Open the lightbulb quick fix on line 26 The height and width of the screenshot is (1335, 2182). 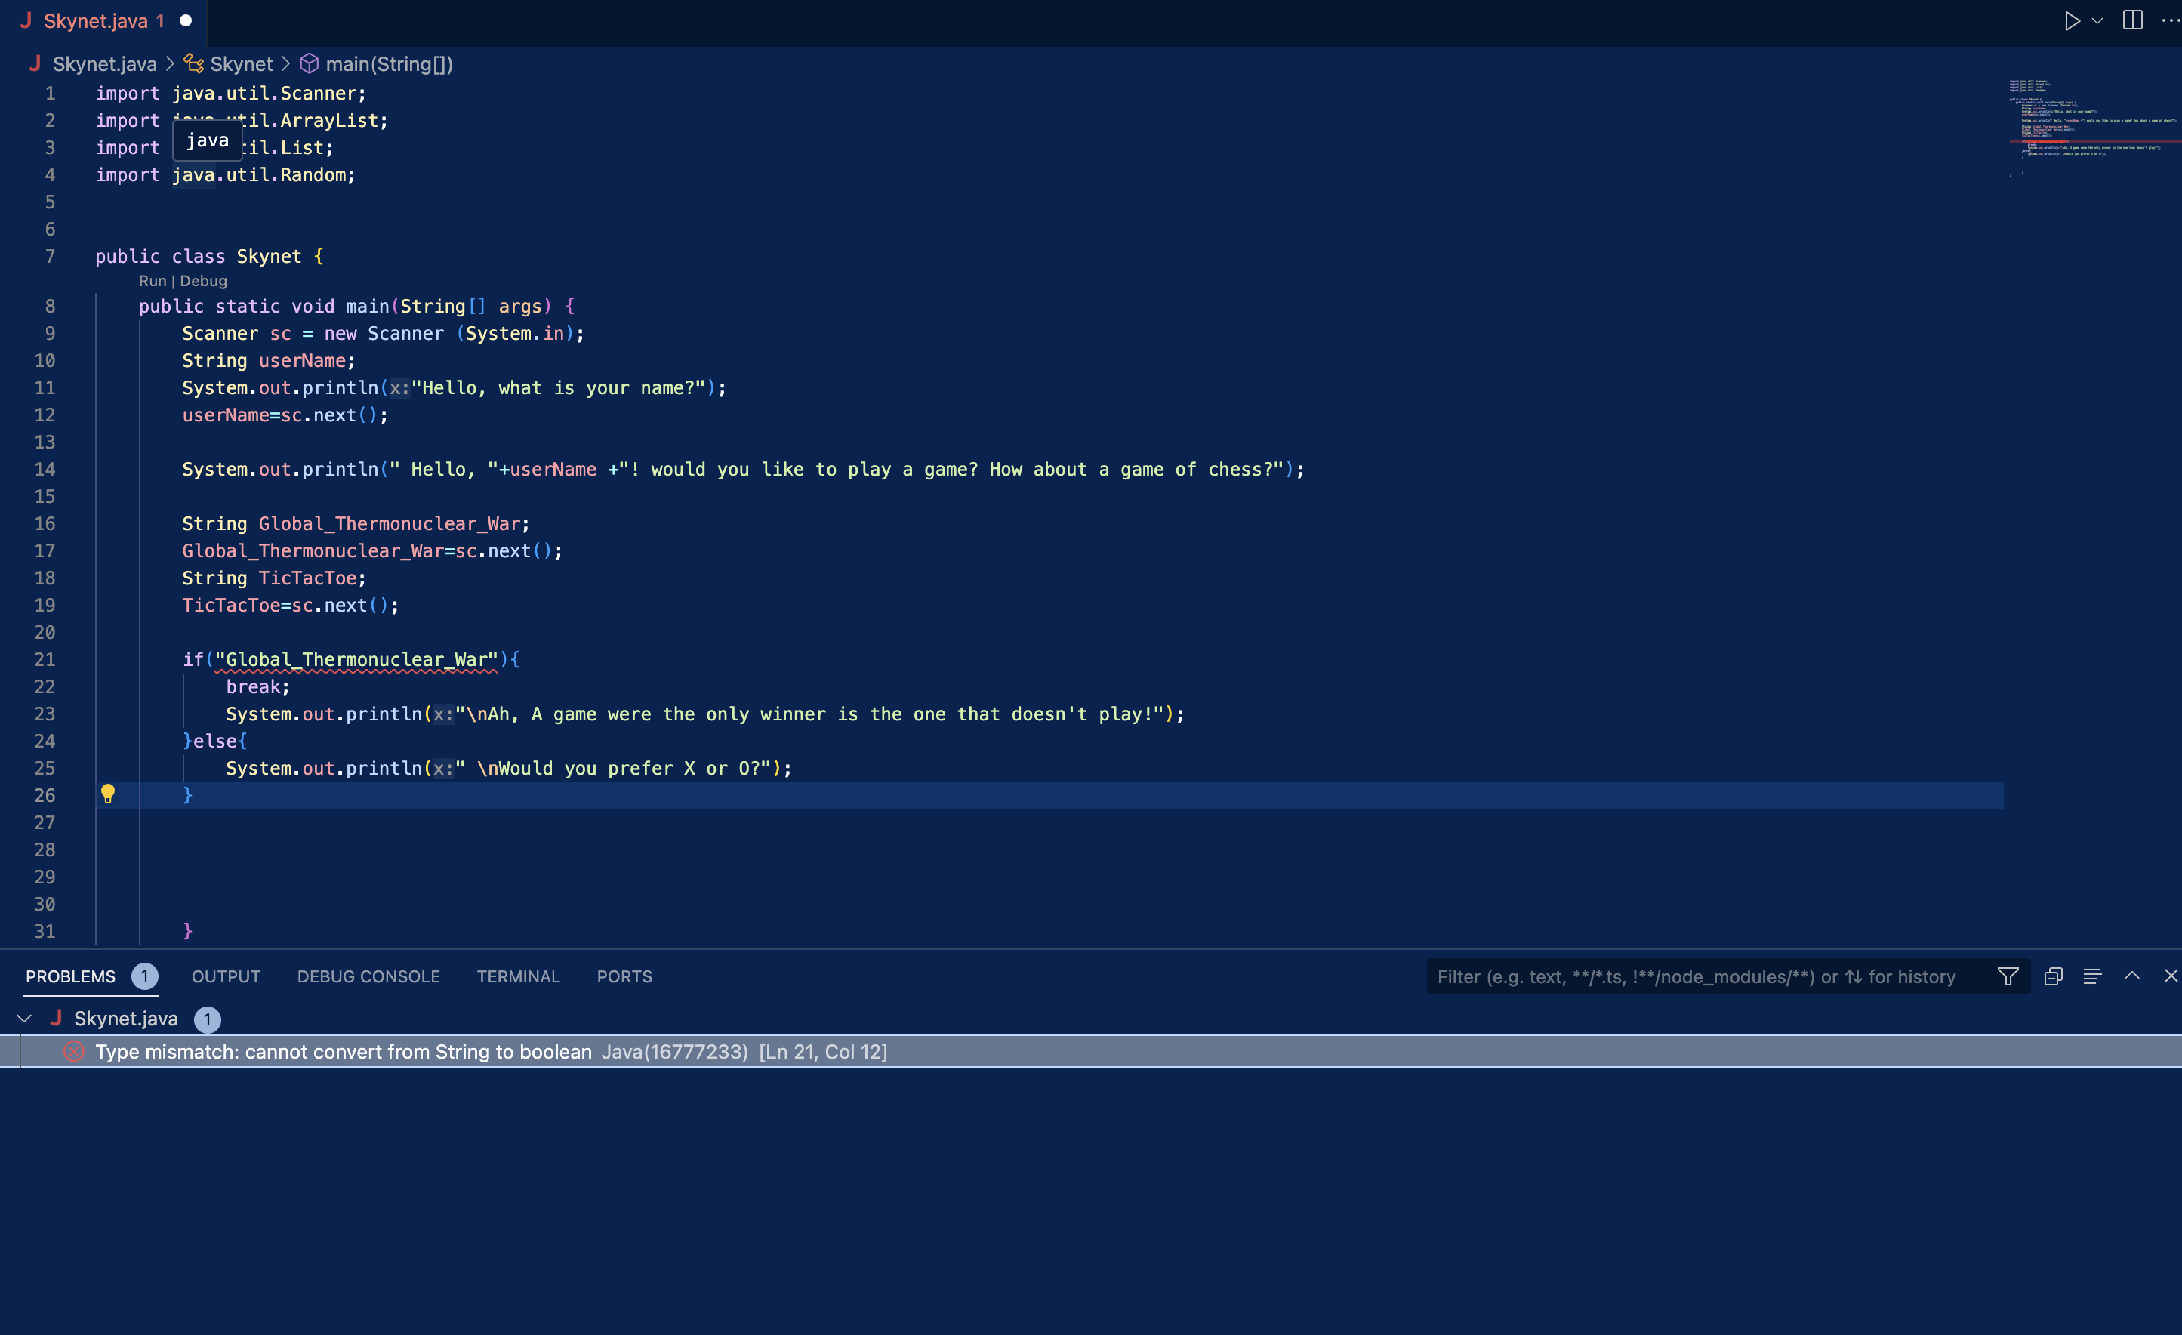point(108,794)
